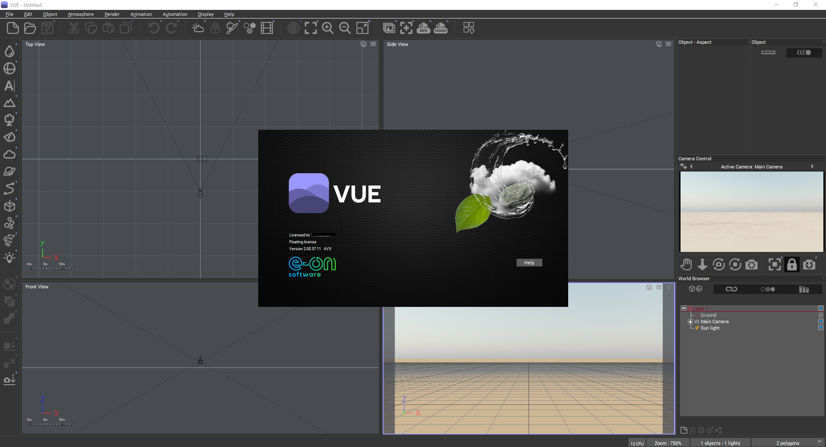The height and width of the screenshot is (447, 826).
Task: Add a sphere primitive from the left toolbar
Action: pos(9,68)
